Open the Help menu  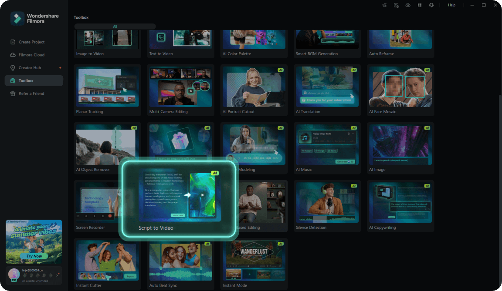451,5
